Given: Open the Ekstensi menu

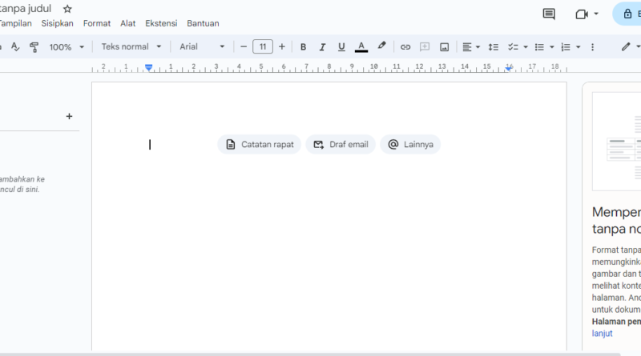Looking at the screenshot, I should (161, 23).
